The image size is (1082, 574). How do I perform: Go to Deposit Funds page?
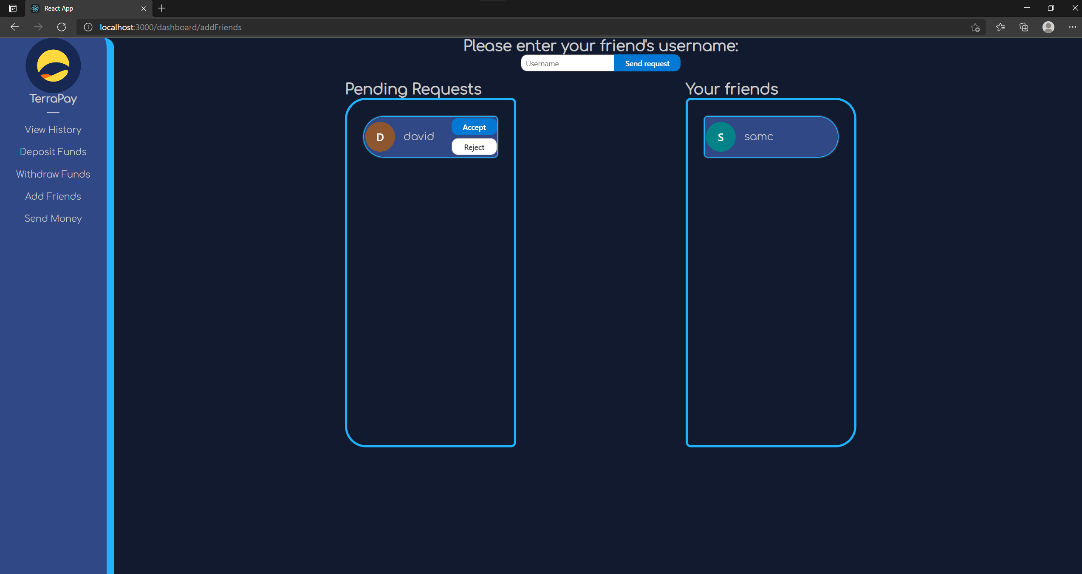[x=53, y=152]
